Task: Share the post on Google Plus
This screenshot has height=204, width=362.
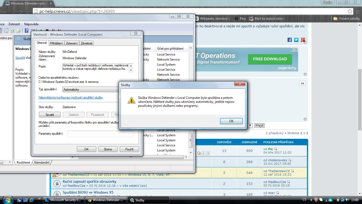Action: coord(303,40)
